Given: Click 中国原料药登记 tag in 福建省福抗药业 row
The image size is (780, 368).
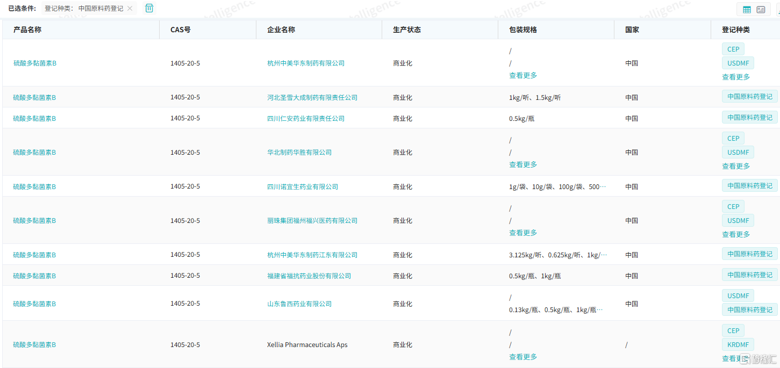Looking at the screenshot, I should 749,275.
